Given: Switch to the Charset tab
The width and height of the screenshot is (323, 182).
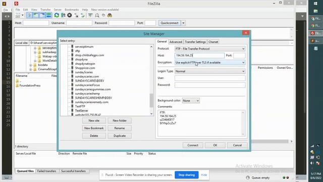Looking at the screenshot, I should [213, 42].
